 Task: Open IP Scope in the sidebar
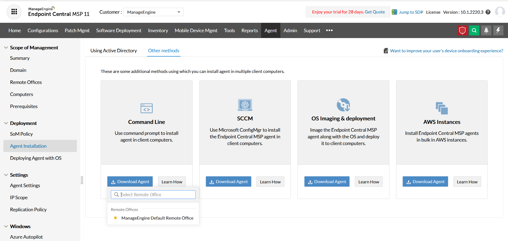tap(19, 198)
